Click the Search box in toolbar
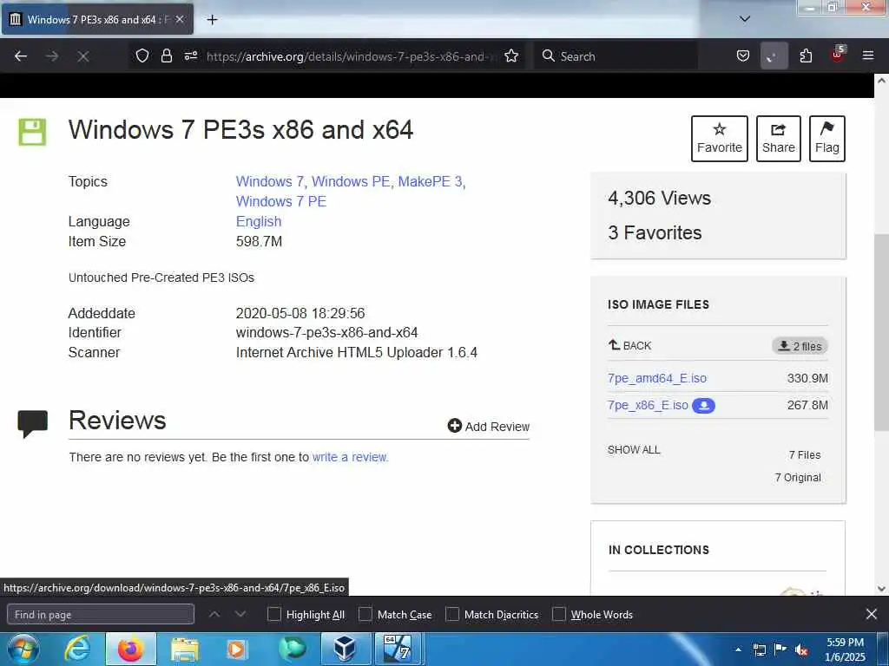889x666 pixels. pos(616,56)
